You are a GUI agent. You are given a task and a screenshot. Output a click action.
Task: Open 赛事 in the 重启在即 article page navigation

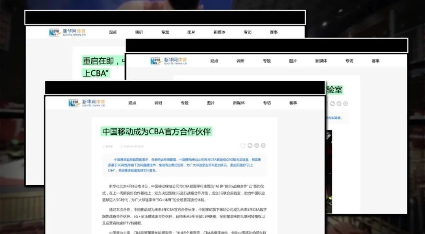click(x=274, y=32)
